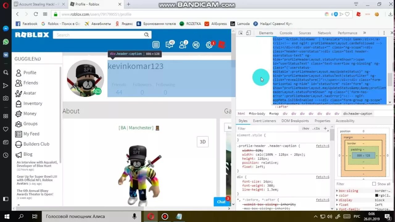Select the DevTools inspect element tool

point(240,33)
